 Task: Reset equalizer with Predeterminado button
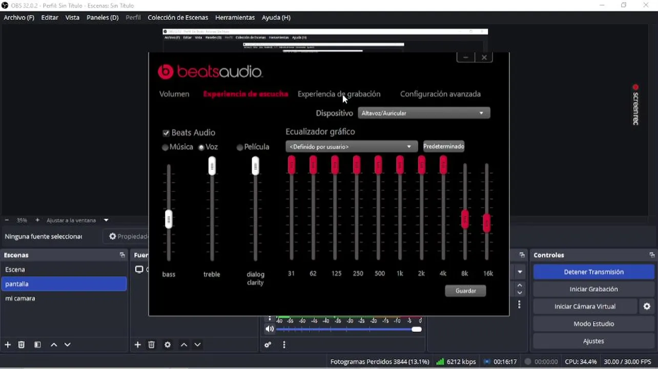(x=444, y=147)
